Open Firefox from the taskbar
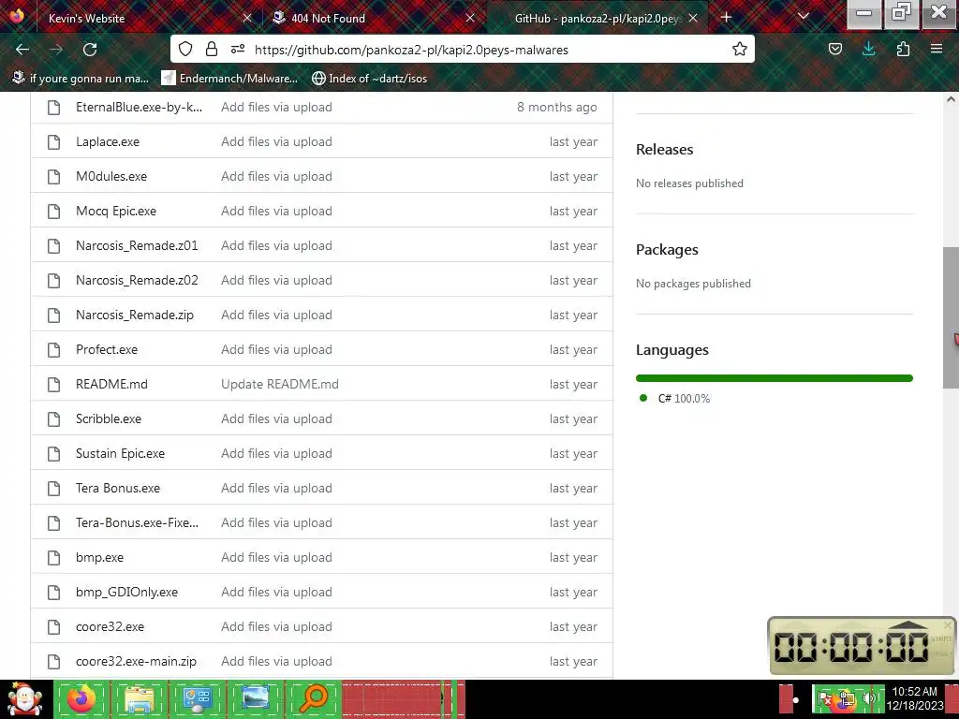959x719 pixels. point(81,698)
